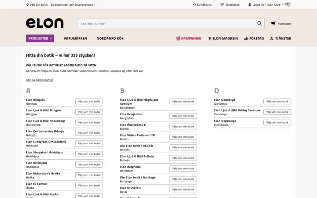The image size is (317, 198).
Task: Select Elon Bengtsfors store
Action: click(x=183, y=116)
